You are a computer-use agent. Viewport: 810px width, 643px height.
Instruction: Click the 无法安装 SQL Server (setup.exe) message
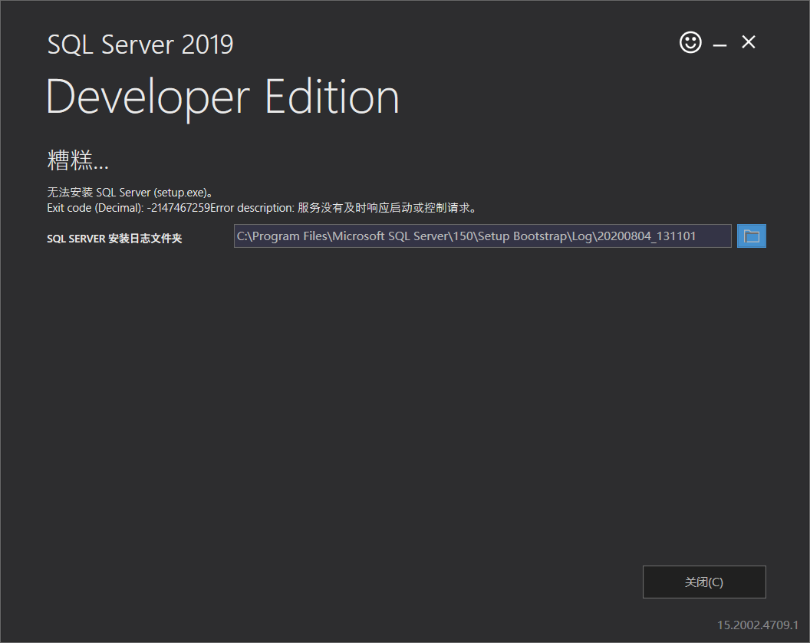(x=130, y=193)
